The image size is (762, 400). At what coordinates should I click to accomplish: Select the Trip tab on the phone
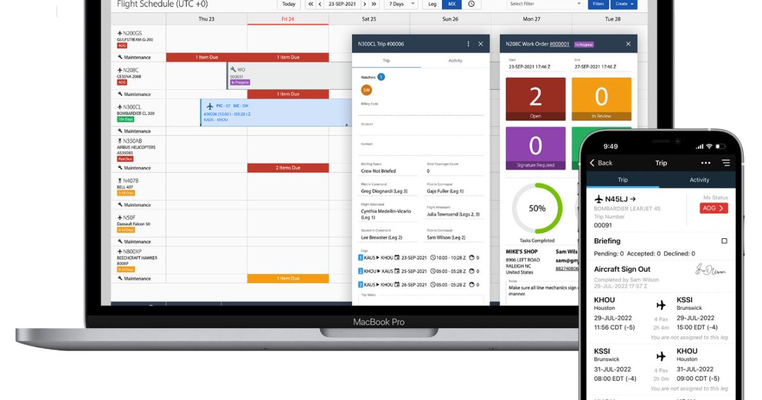[x=623, y=180]
